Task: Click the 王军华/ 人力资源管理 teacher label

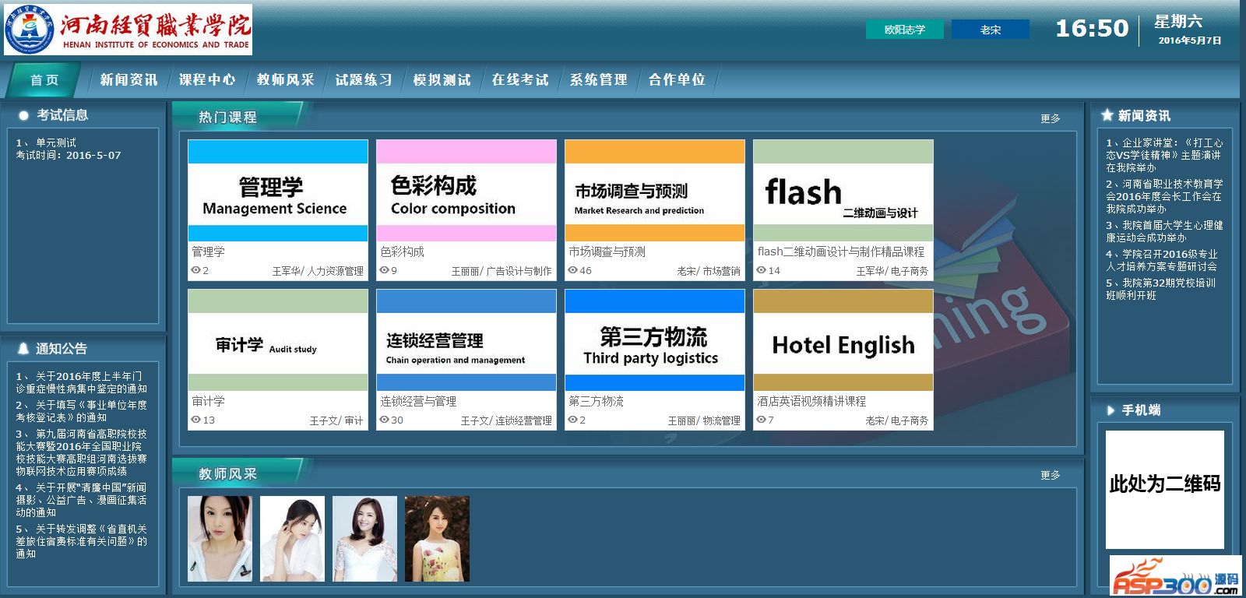Action: (x=318, y=271)
